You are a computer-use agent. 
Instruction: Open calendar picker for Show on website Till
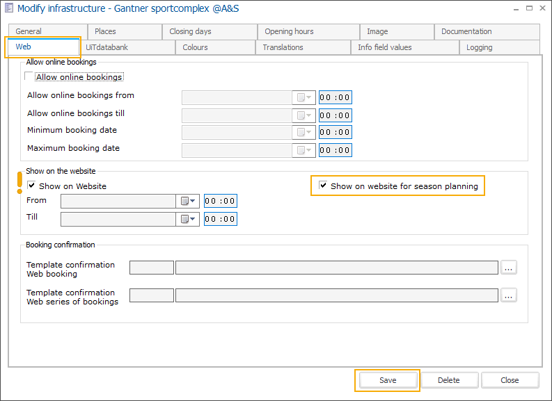188,219
